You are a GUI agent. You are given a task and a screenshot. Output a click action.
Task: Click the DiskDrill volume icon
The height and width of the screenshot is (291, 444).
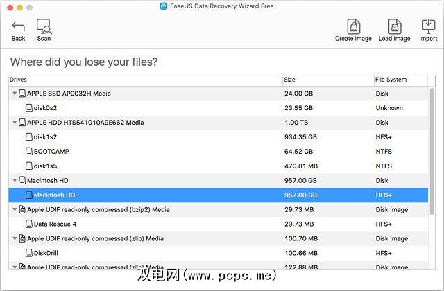coord(29,253)
